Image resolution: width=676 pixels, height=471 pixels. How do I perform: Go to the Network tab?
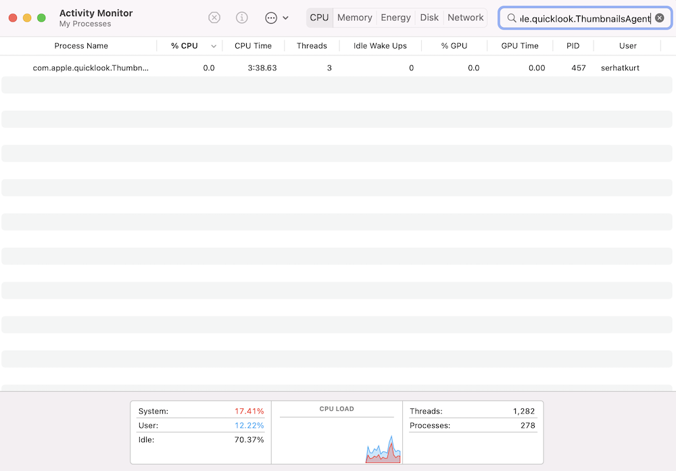coord(466,18)
